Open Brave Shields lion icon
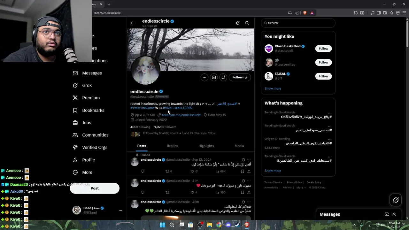Viewport: 409px width, 230px height. coord(305,13)
